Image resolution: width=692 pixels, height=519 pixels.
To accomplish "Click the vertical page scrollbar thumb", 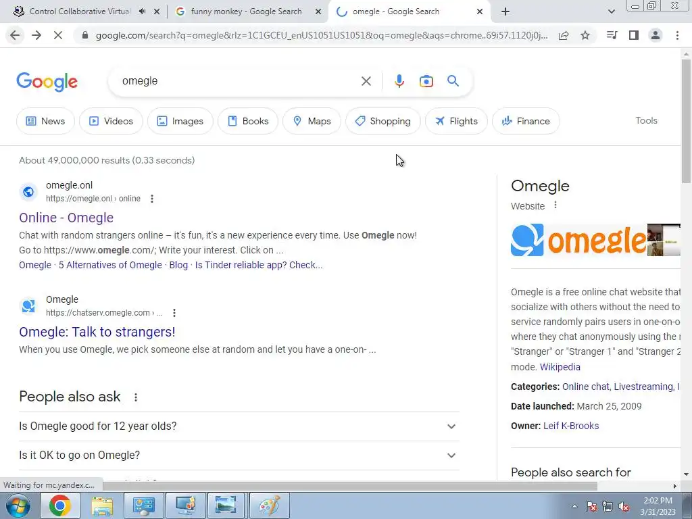I will click(x=686, y=120).
